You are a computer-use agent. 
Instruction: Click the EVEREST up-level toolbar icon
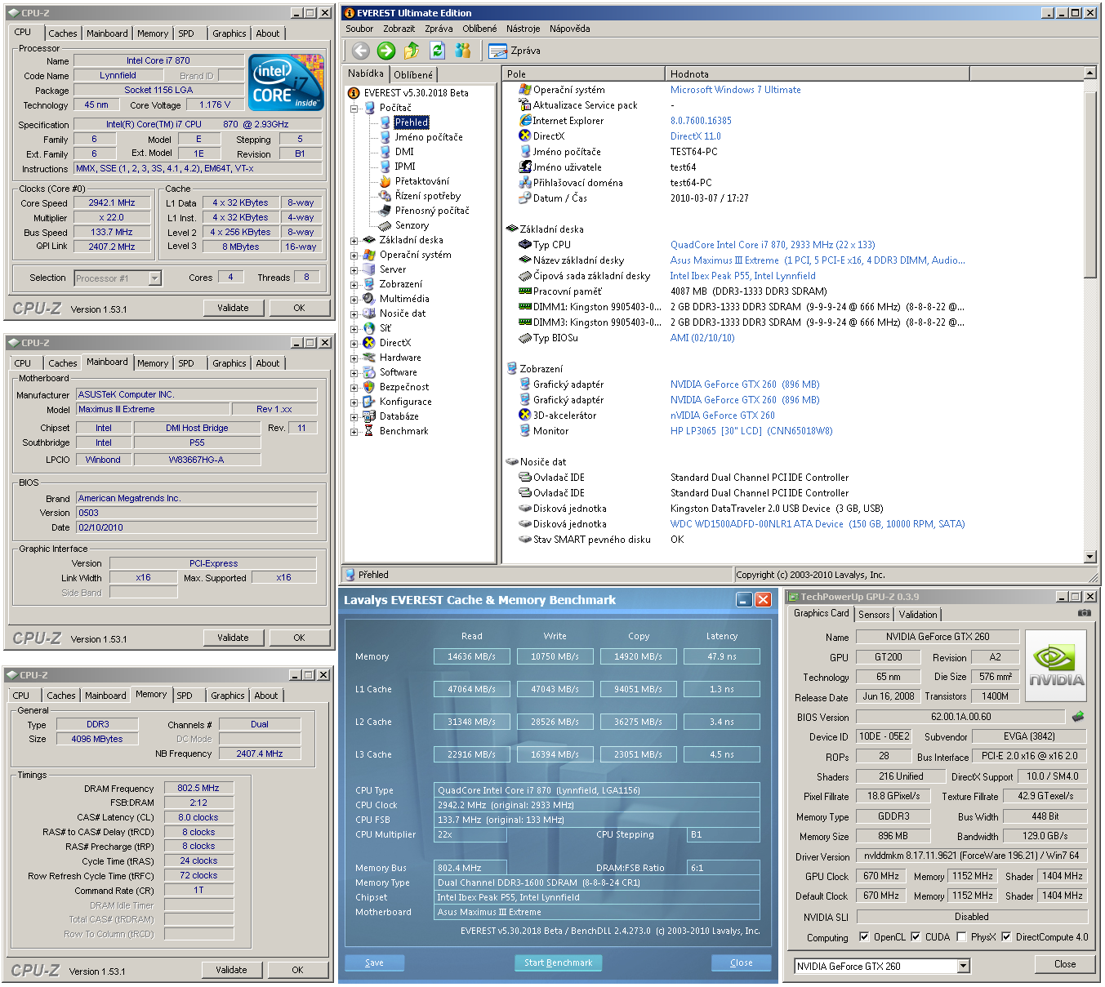click(412, 51)
